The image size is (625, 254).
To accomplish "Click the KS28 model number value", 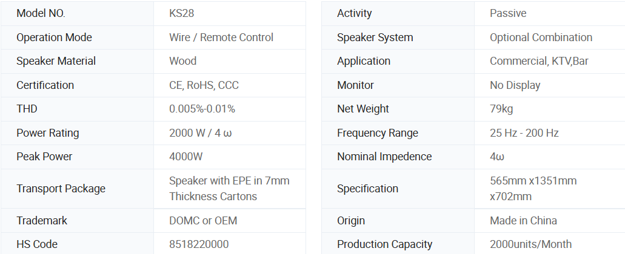I will point(182,13).
